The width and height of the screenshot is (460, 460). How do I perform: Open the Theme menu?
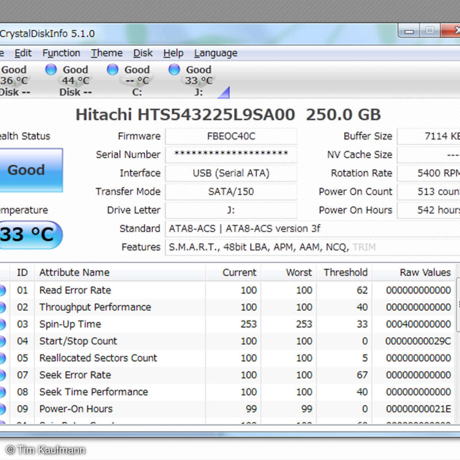click(107, 53)
